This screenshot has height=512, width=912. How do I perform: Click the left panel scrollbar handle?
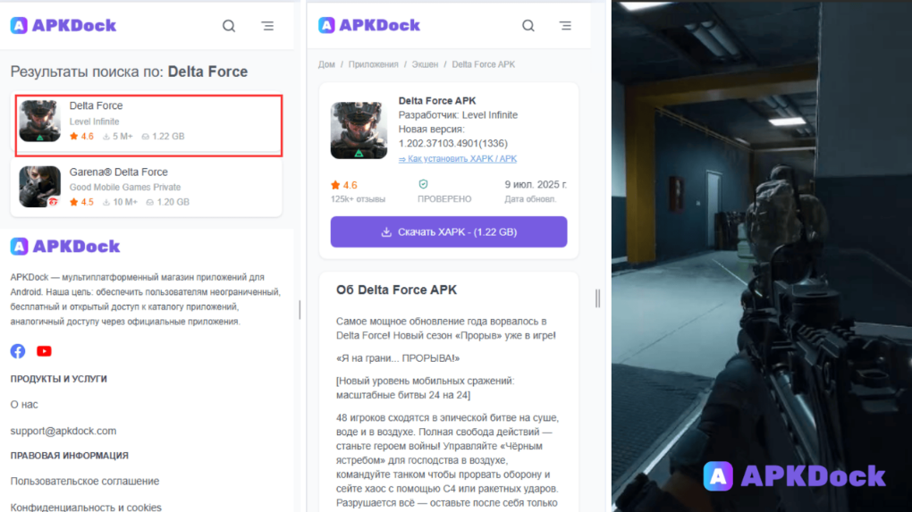[300, 310]
